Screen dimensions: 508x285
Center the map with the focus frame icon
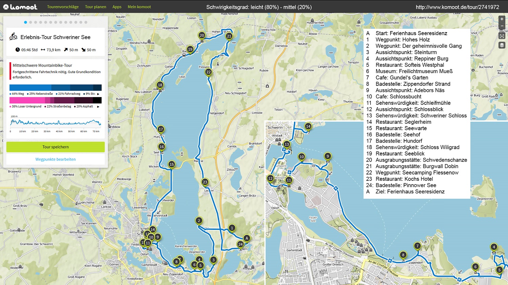tap(502, 36)
